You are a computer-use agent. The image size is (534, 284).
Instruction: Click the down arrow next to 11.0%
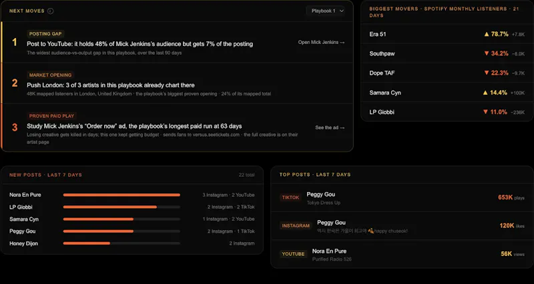point(485,112)
